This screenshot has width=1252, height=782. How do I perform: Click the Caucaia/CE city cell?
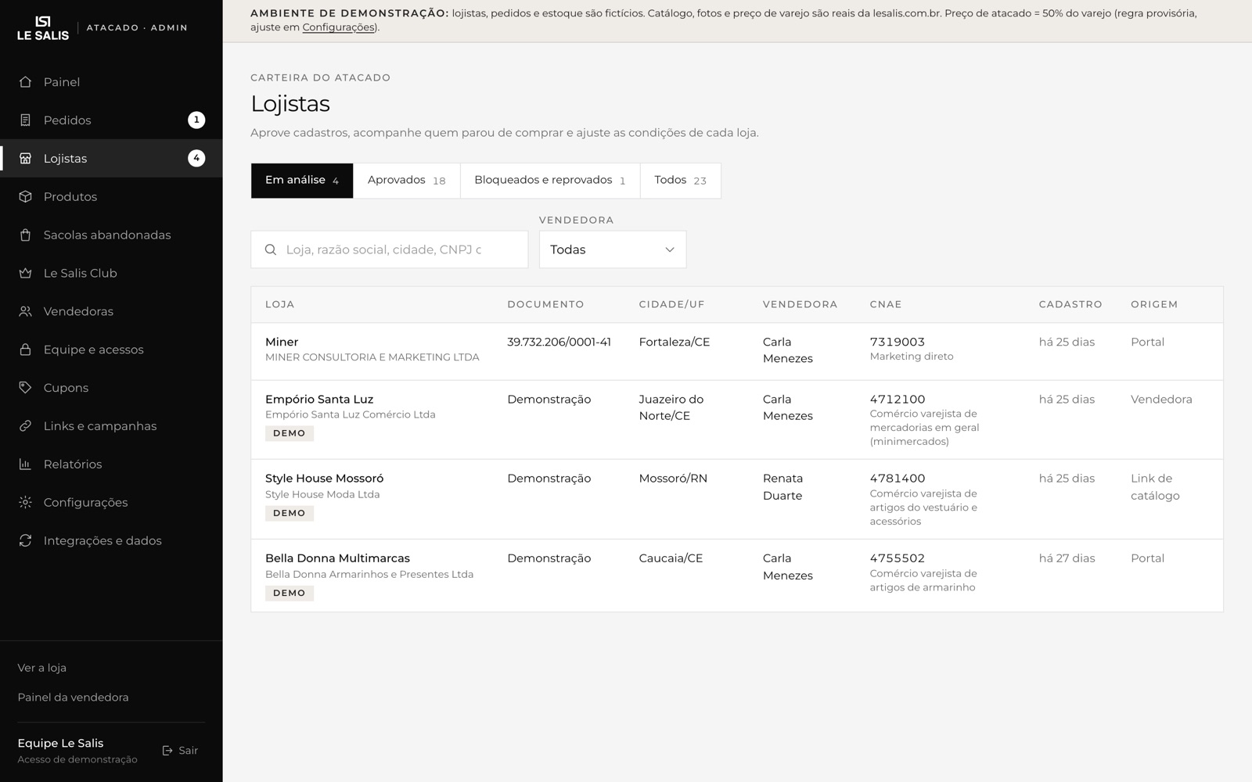[671, 558]
